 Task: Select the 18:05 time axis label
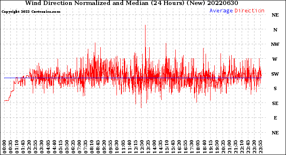coord(198,147)
